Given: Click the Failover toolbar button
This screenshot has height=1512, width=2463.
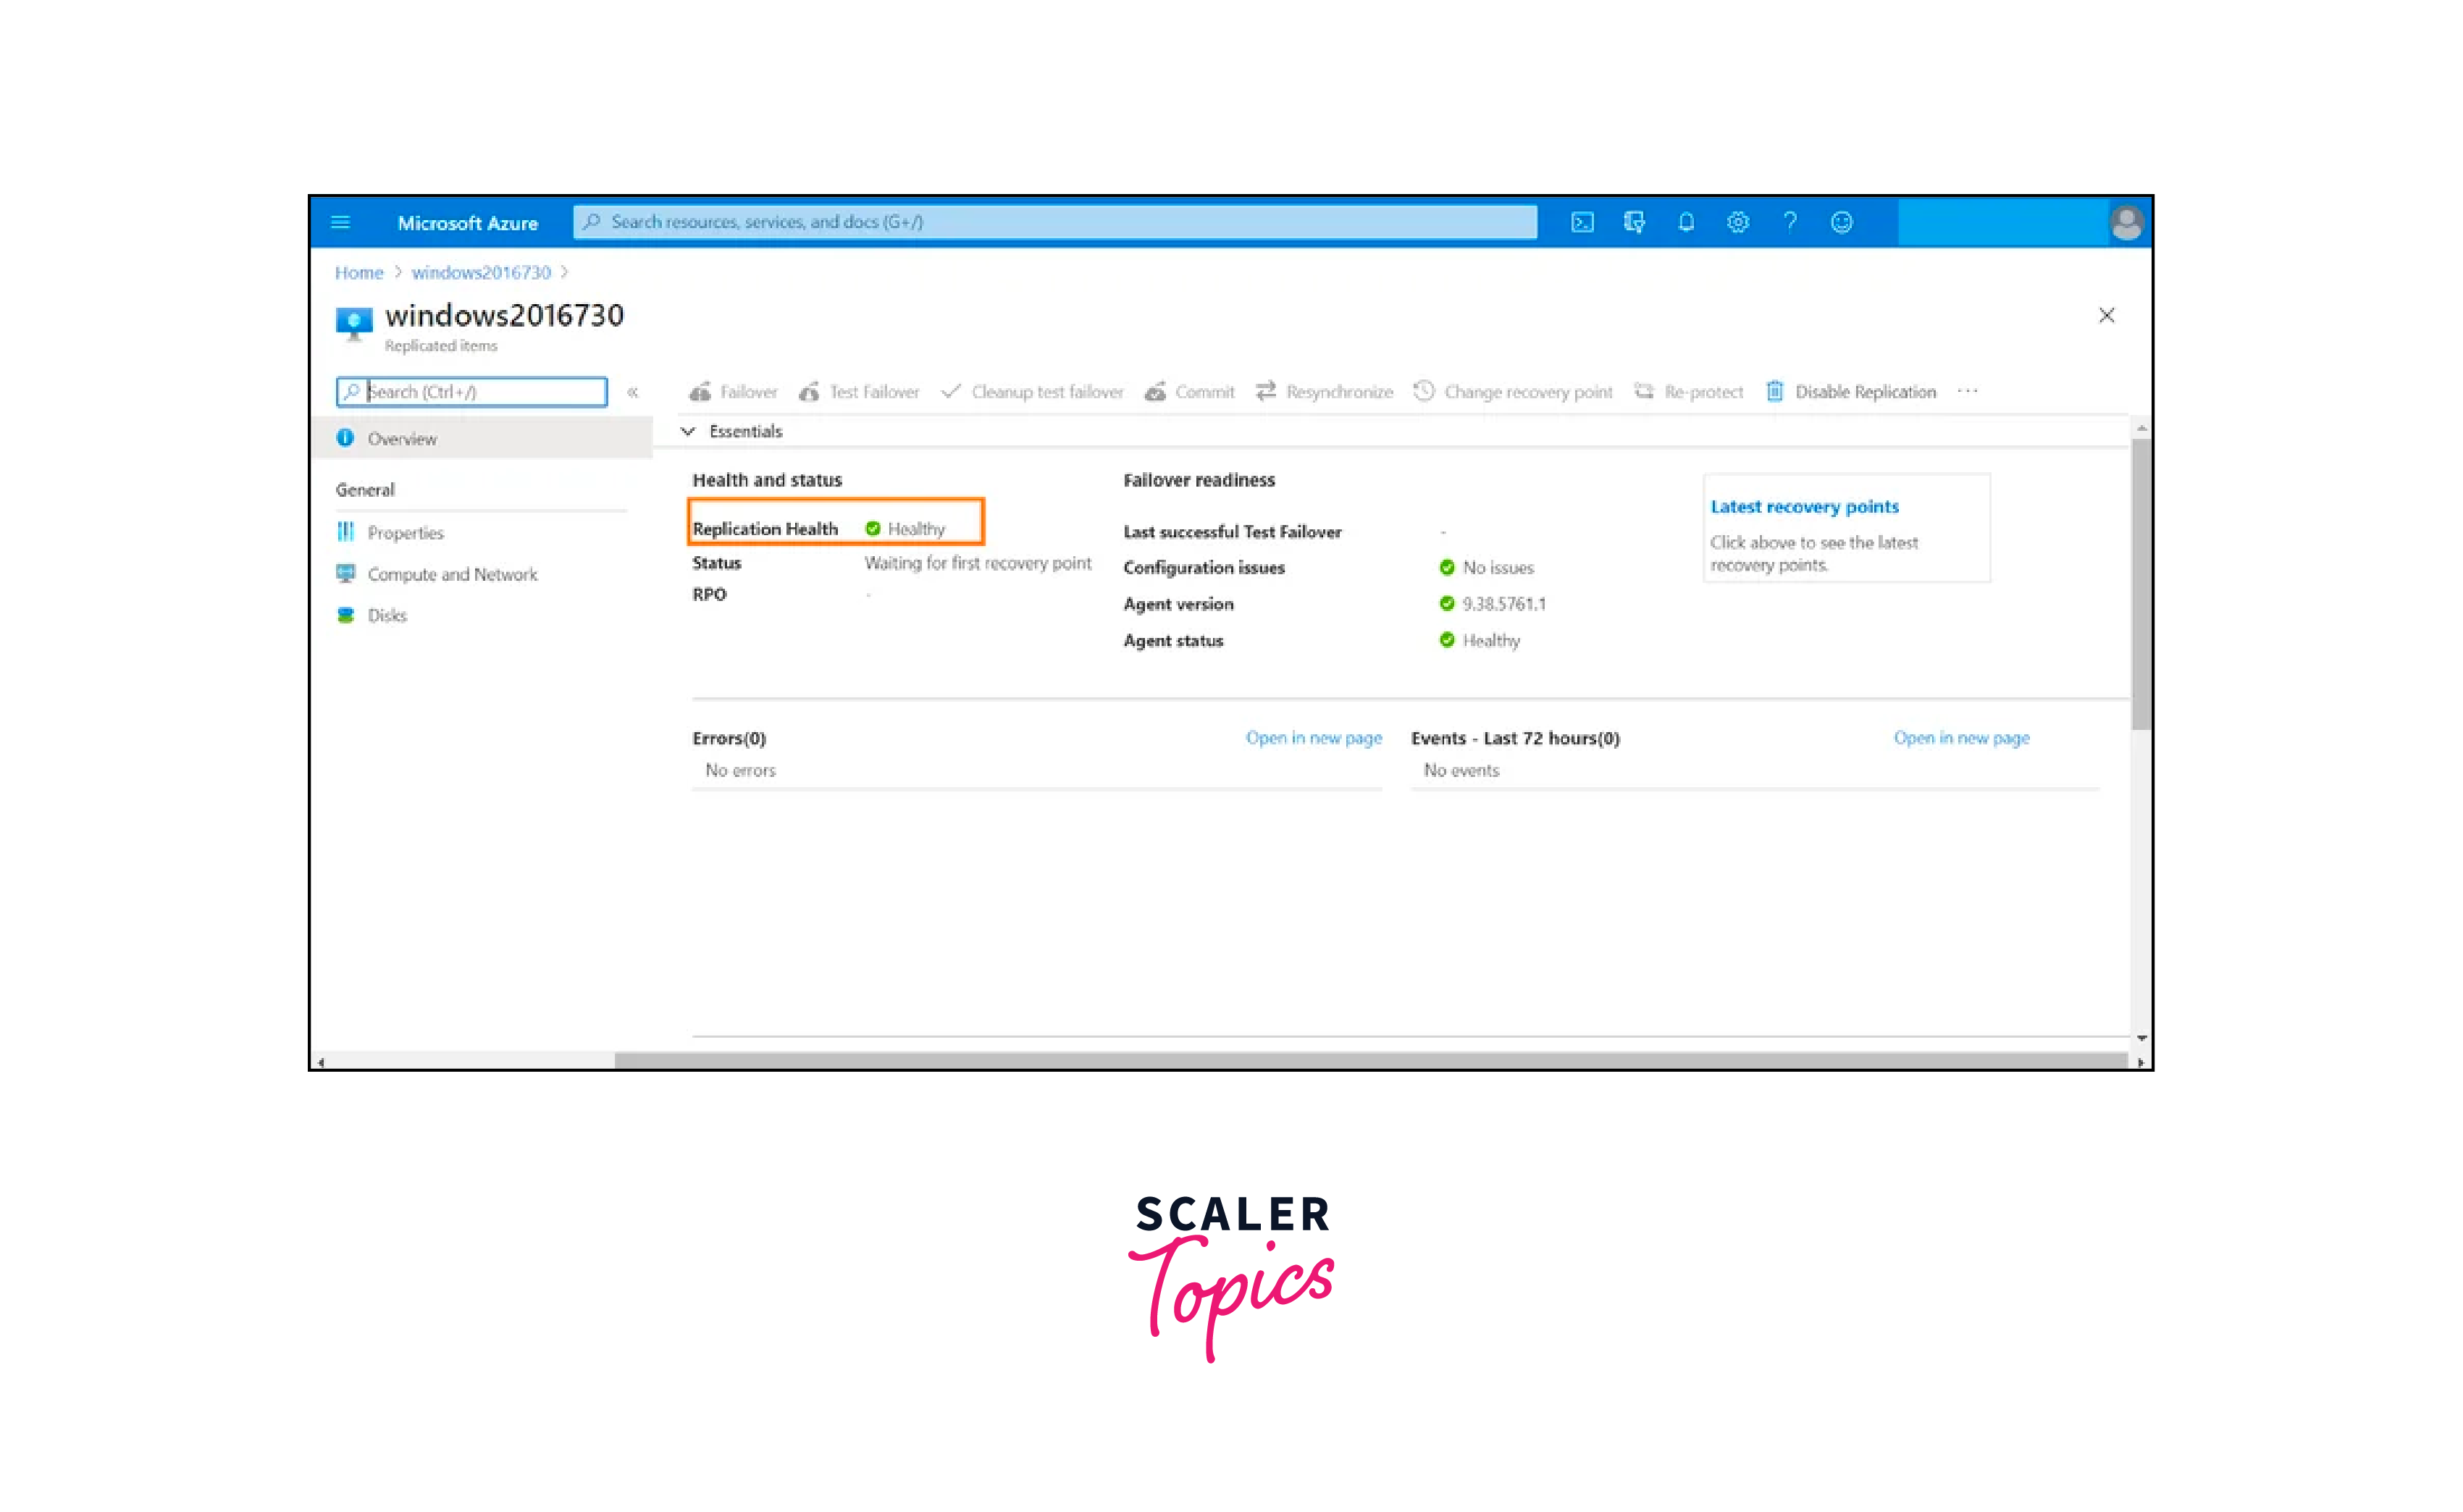Looking at the screenshot, I should tap(734, 392).
